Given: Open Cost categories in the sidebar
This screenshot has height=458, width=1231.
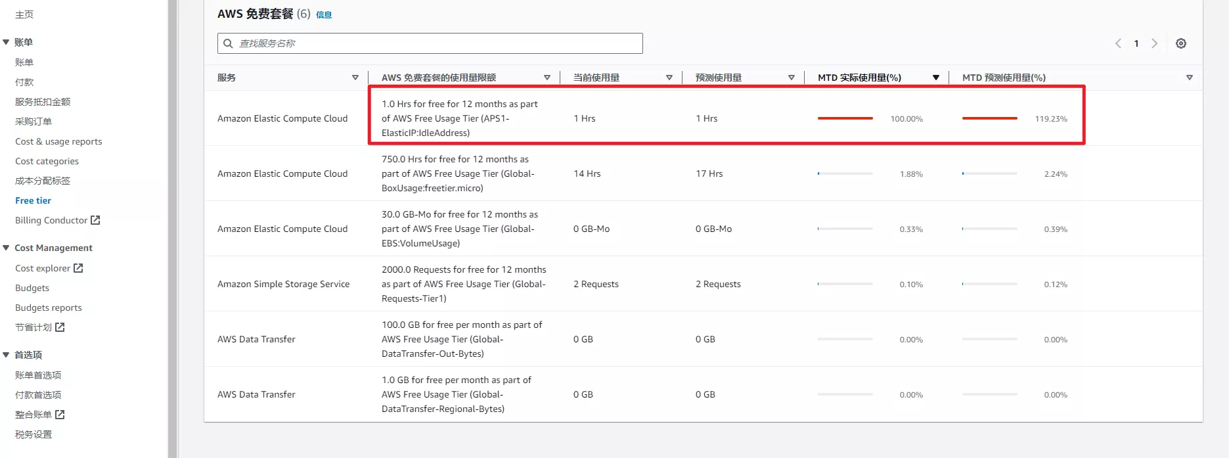Looking at the screenshot, I should pos(47,161).
